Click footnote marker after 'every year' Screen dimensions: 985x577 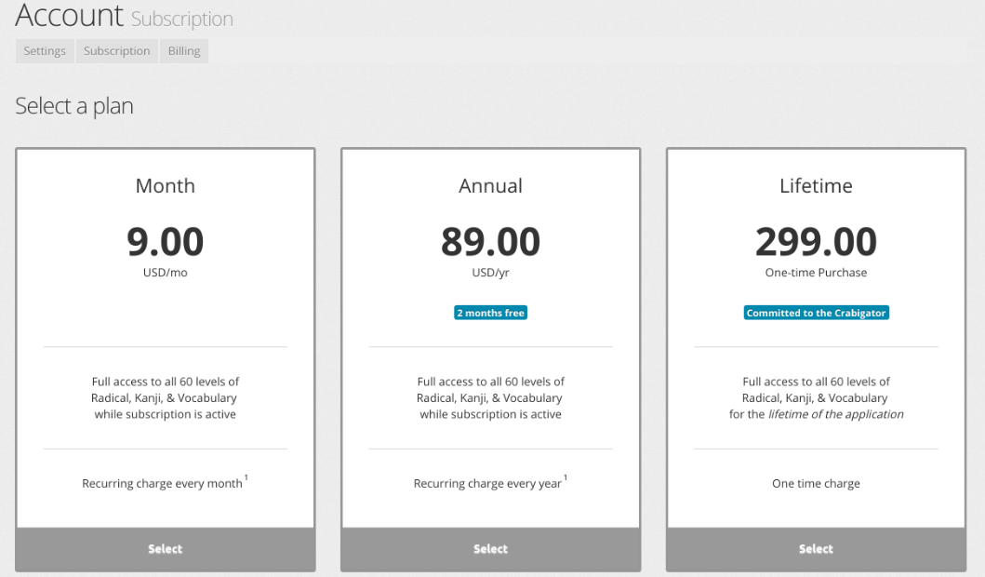[566, 479]
